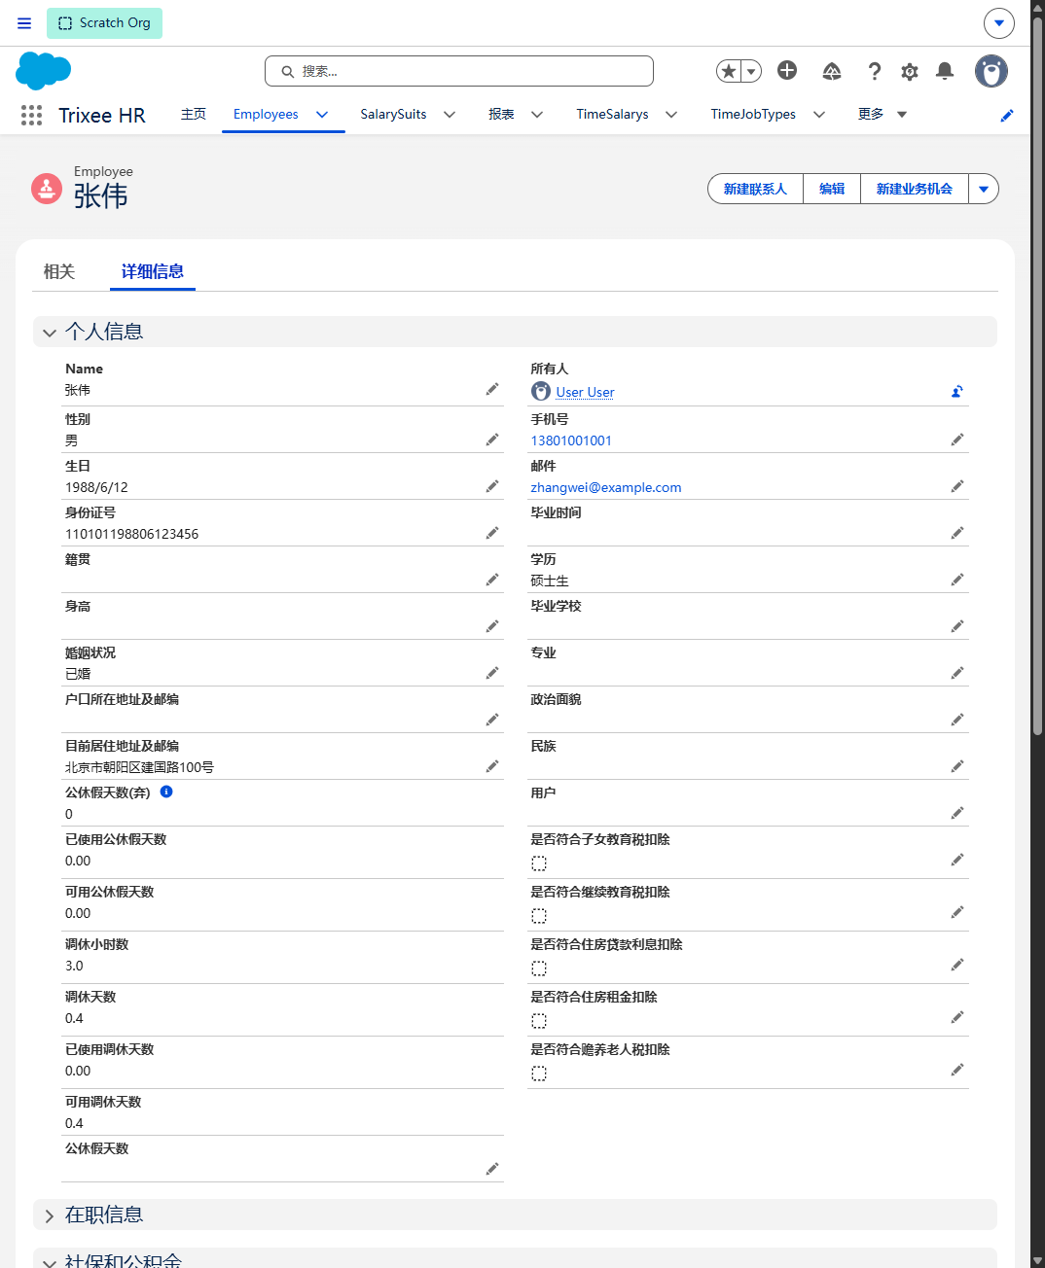This screenshot has width=1045, height=1268.
Task: Open the setup gear icon
Action: pyautogui.click(x=910, y=71)
